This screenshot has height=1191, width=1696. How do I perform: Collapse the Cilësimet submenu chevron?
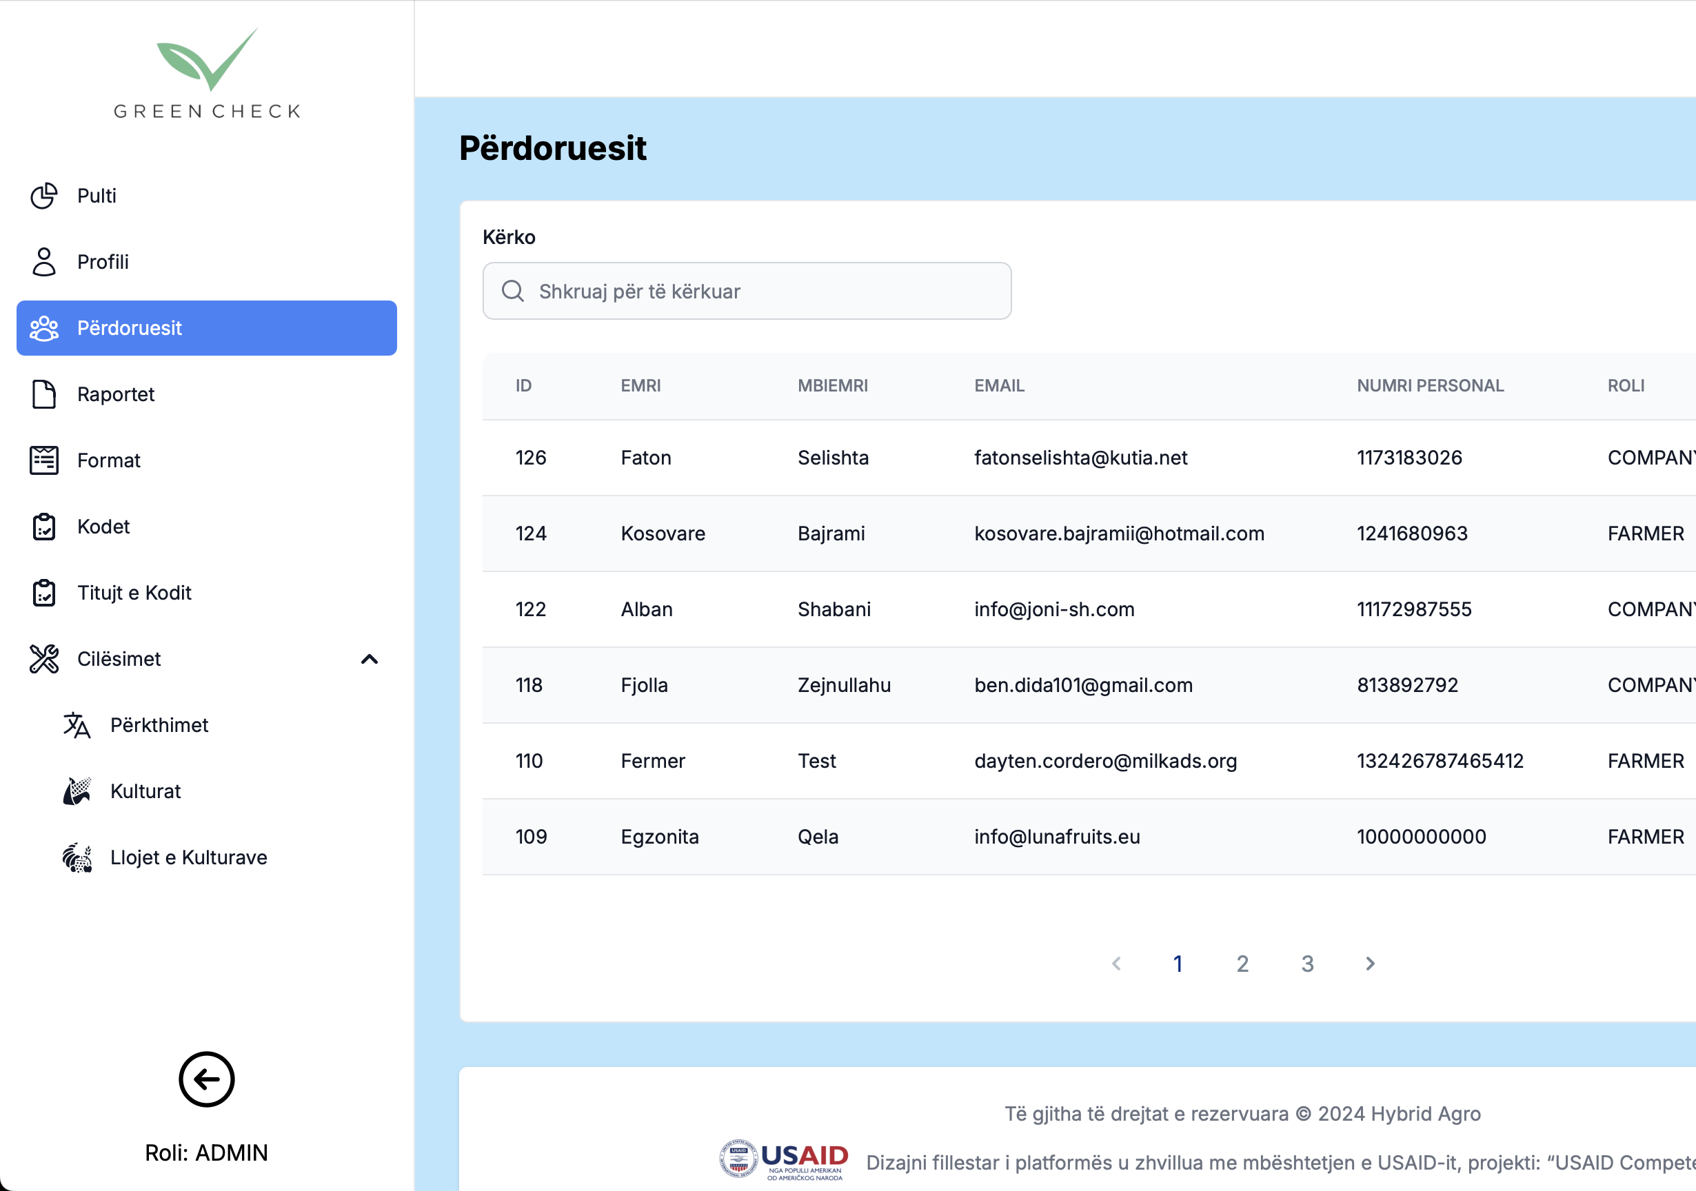click(370, 659)
